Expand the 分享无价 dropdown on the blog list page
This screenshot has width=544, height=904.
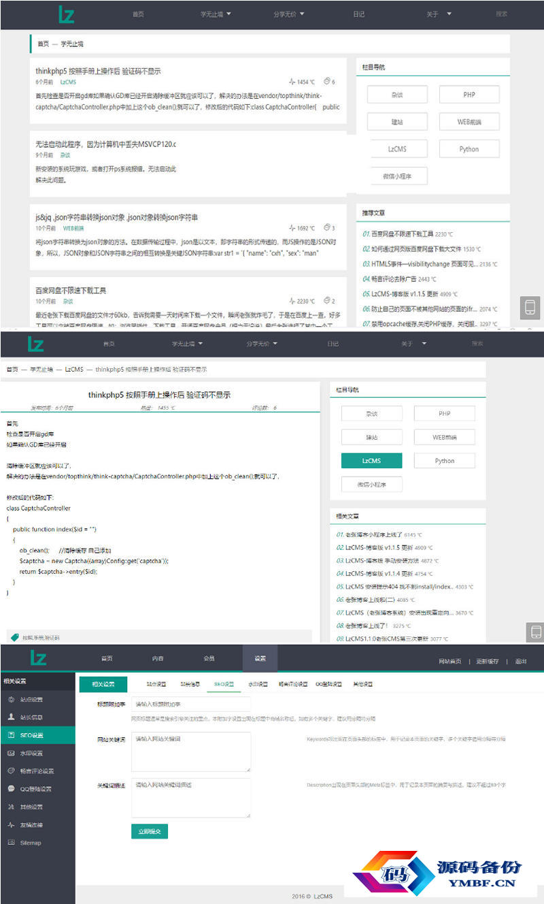(x=302, y=14)
